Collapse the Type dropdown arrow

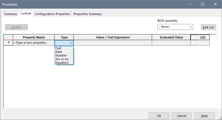71,43
